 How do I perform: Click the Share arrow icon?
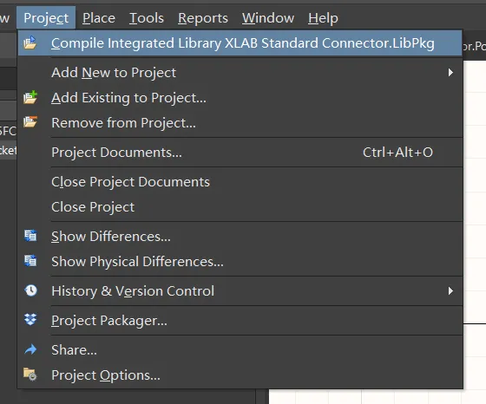pos(30,350)
